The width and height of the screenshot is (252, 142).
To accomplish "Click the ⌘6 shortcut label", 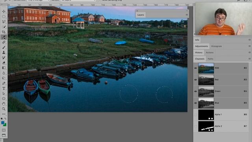I will (x=245, y=114).
